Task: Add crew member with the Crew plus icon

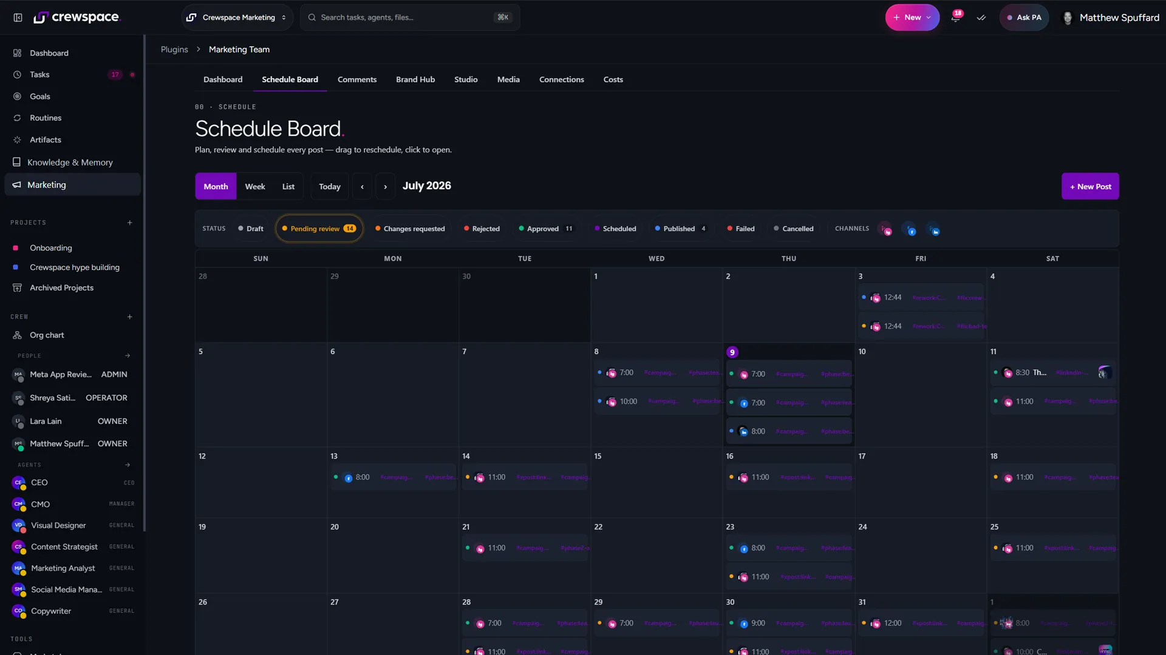Action: coord(129,317)
